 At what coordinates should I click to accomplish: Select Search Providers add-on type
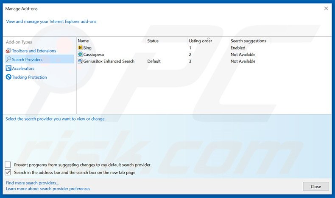click(27, 60)
